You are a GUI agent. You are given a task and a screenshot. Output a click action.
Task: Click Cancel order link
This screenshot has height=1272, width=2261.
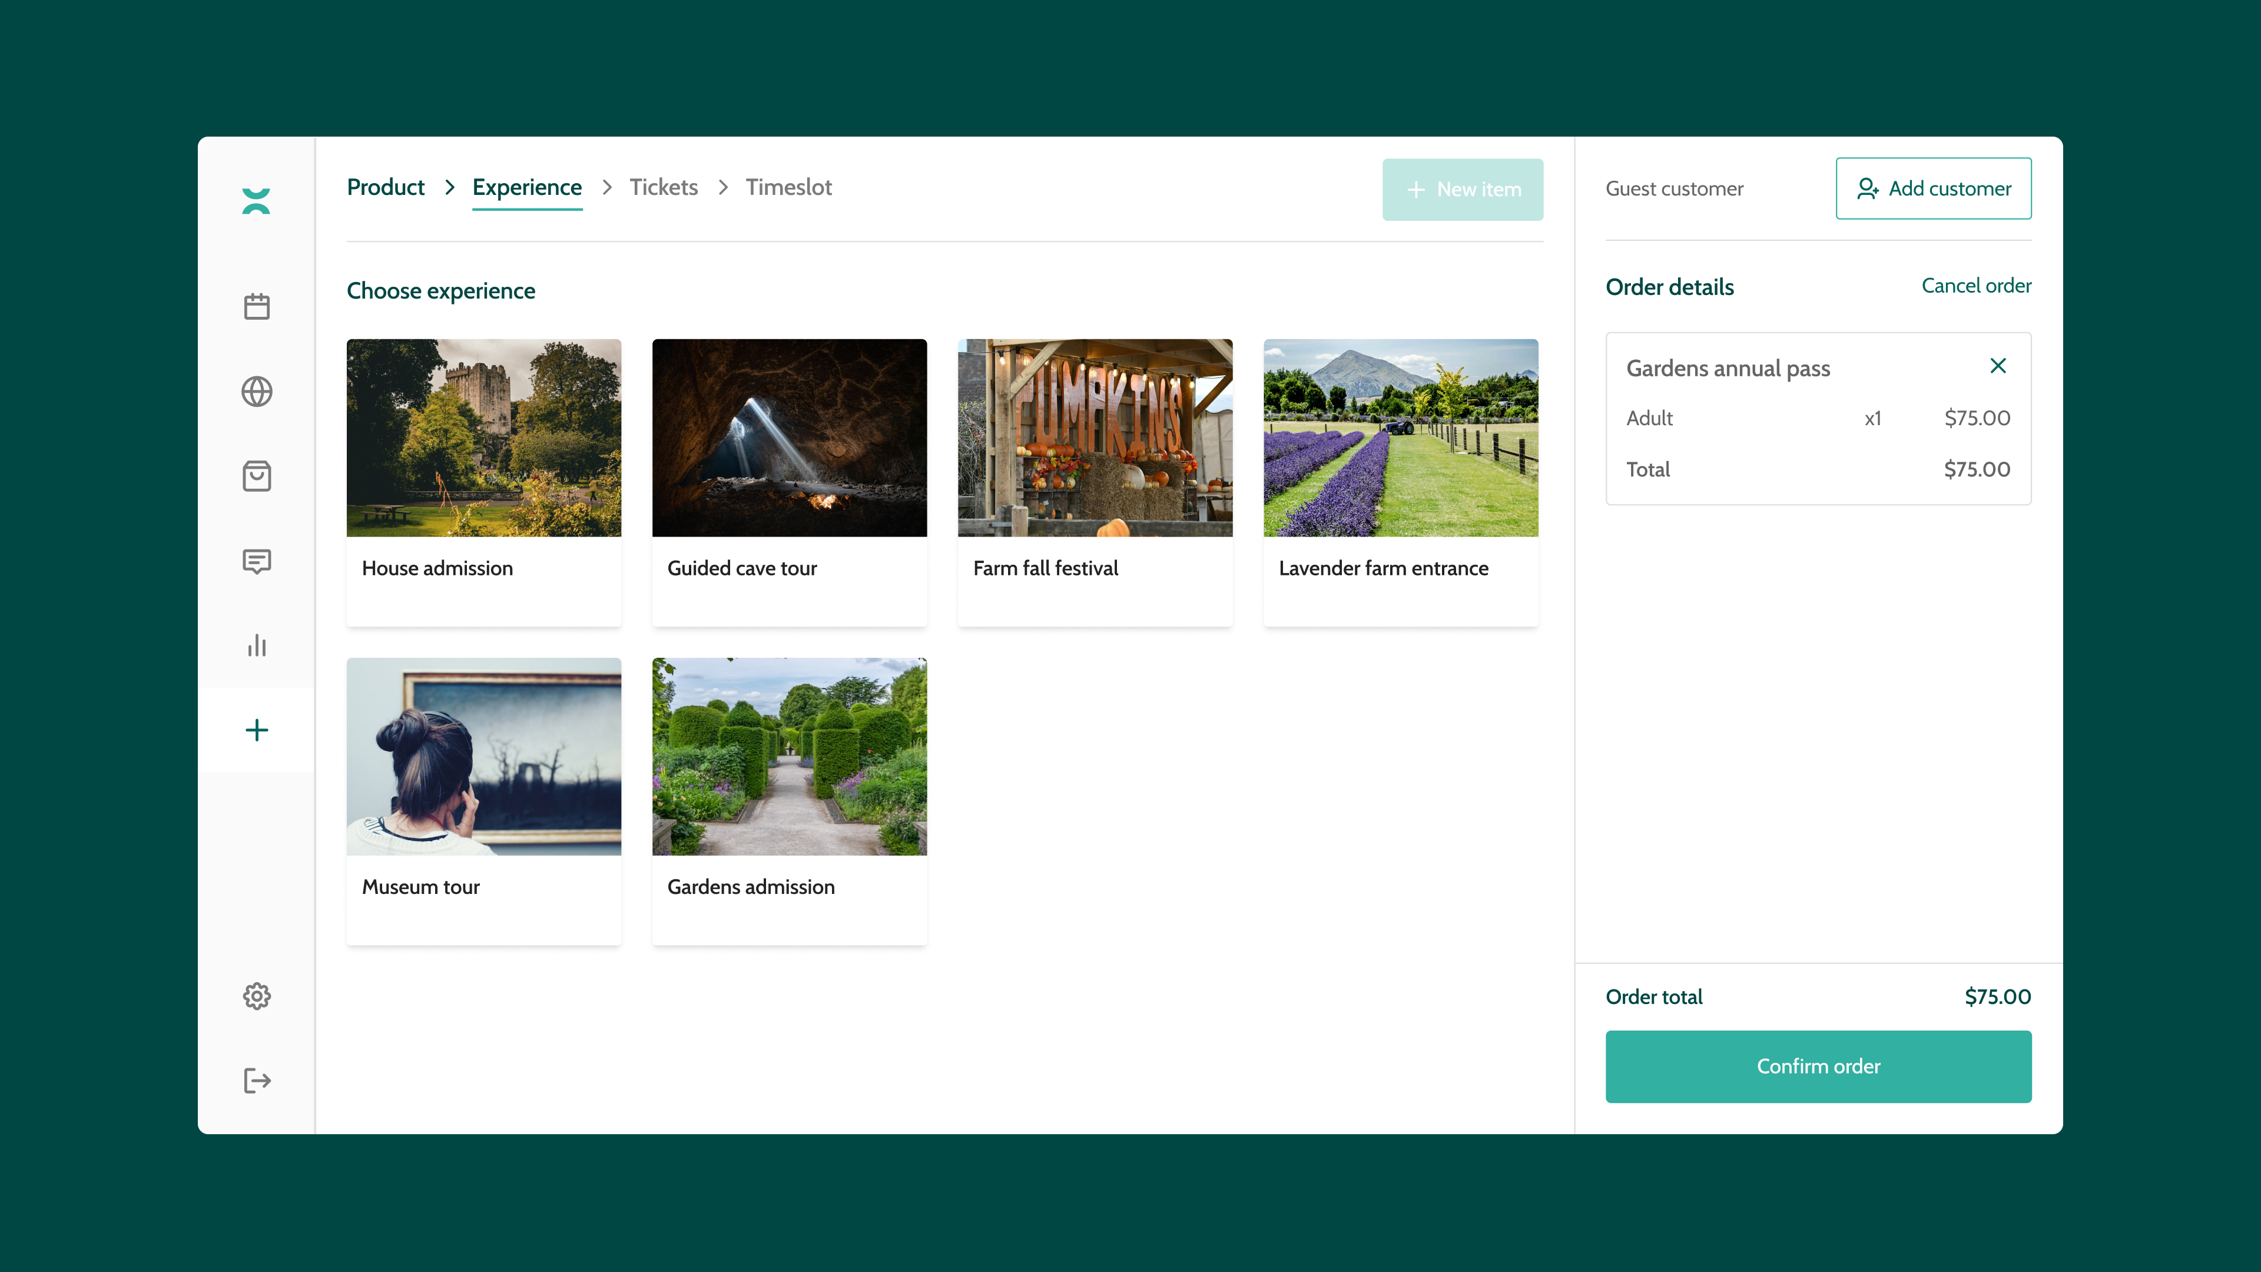pyautogui.click(x=1976, y=286)
